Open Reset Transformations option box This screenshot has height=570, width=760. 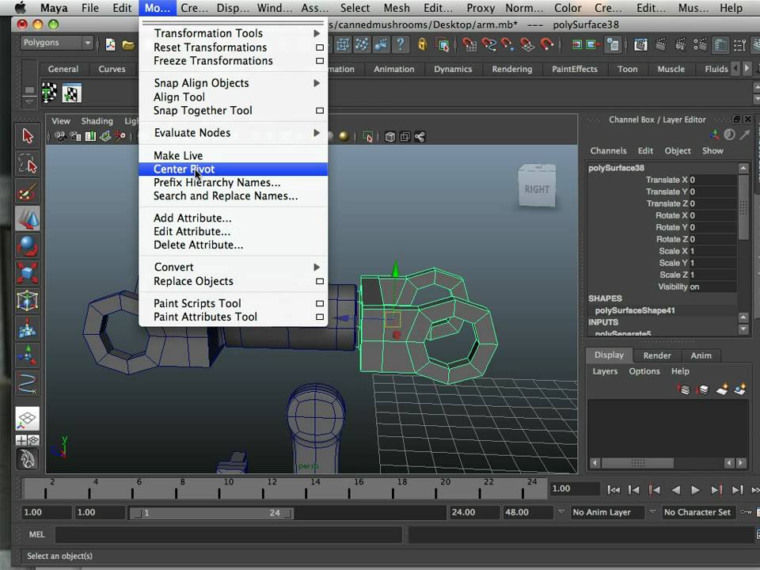(320, 47)
